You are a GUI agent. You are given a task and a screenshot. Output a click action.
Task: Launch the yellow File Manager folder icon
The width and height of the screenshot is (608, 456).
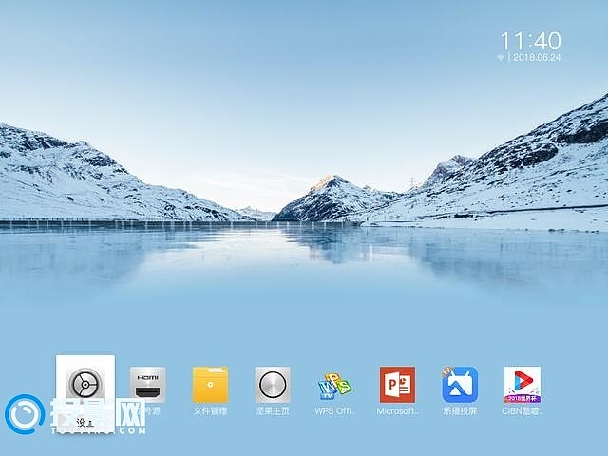point(210,384)
